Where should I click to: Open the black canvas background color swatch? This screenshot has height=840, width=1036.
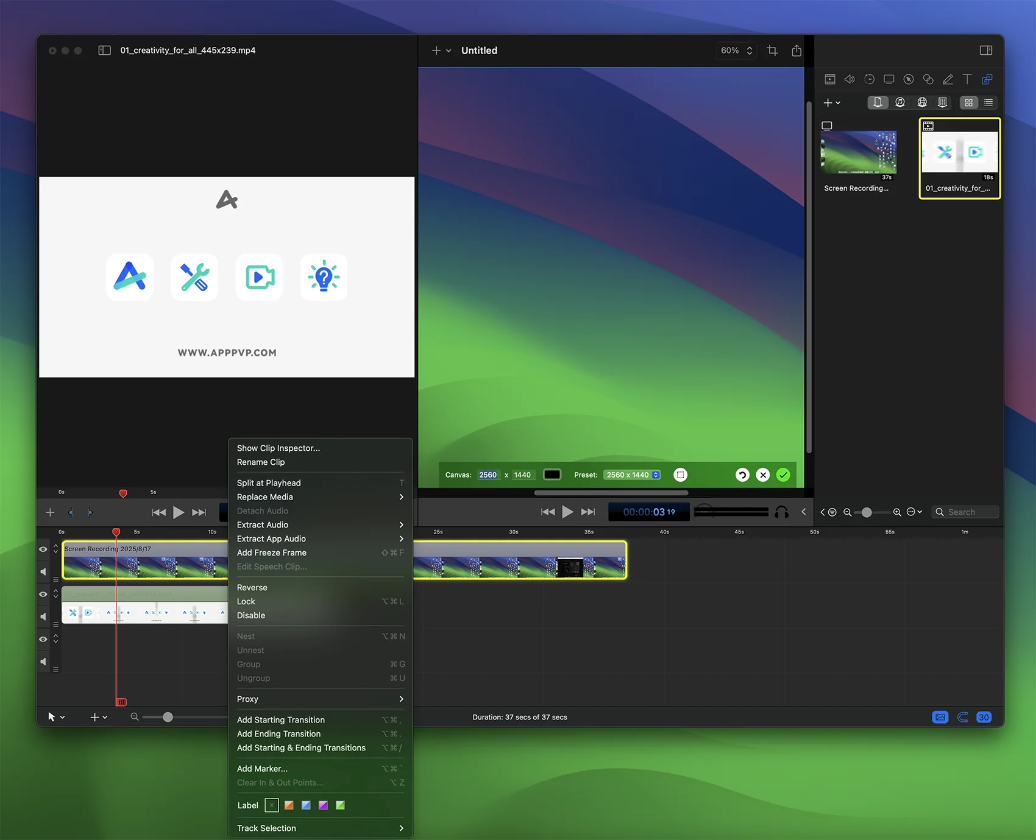pos(552,475)
